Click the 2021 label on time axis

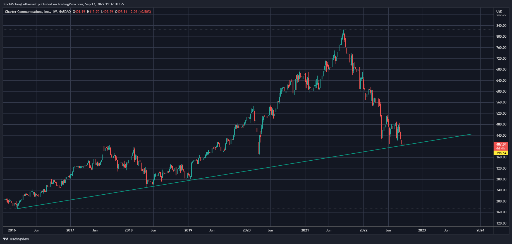click(x=305, y=230)
